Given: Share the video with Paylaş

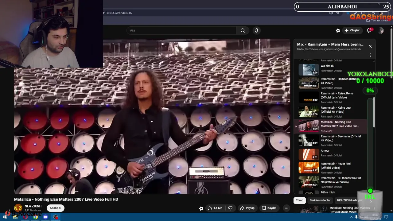Looking at the screenshot, I should click(247, 208).
